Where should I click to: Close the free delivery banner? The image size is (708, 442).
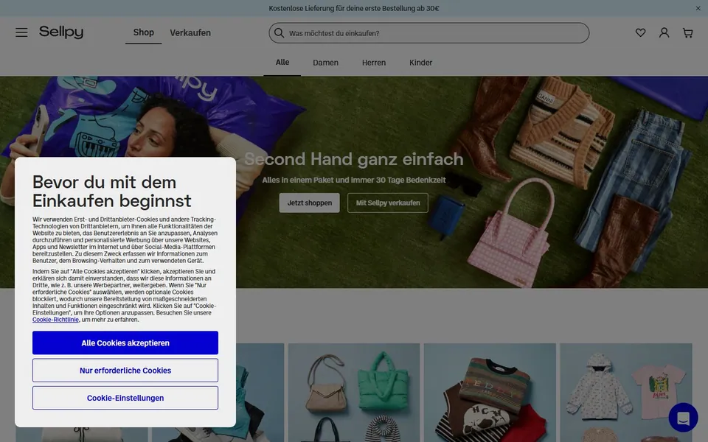click(x=698, y=8)
